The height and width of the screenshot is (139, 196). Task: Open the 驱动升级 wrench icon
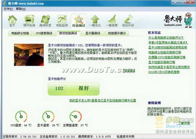[128, 21]
